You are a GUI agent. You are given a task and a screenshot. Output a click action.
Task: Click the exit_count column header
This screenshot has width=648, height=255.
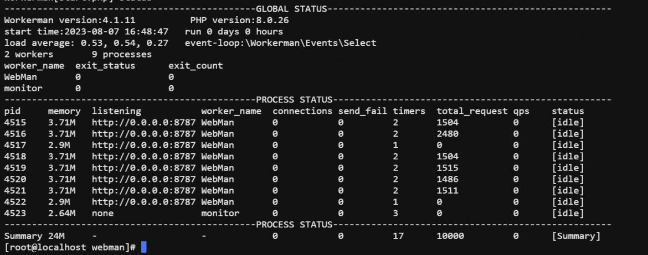pos(196,66)
